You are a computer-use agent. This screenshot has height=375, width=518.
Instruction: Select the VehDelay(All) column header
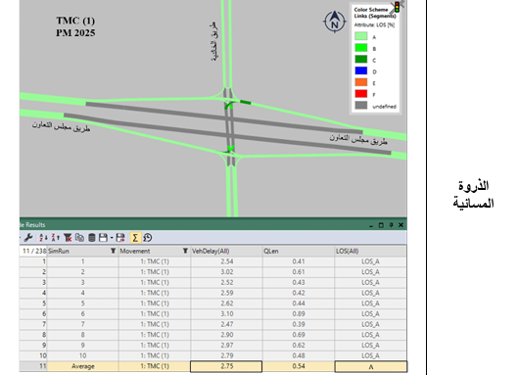tap(226, 251)
